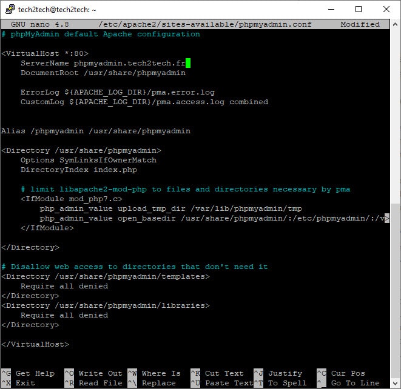
Task: Click the Cut Text shortcut
Action: tap(224, 373)
